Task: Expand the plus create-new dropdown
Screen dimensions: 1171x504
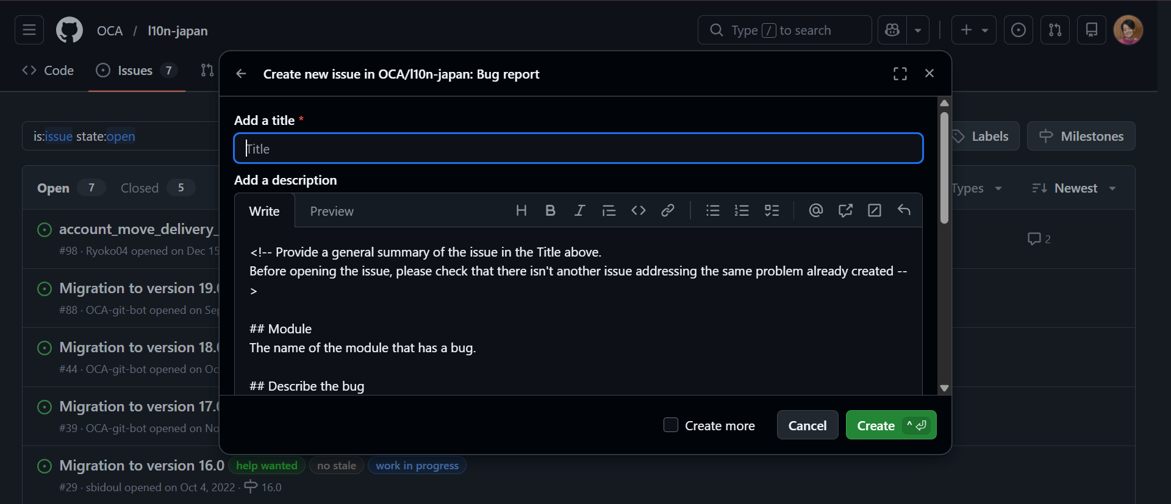Action: click(x=973, y=30)
